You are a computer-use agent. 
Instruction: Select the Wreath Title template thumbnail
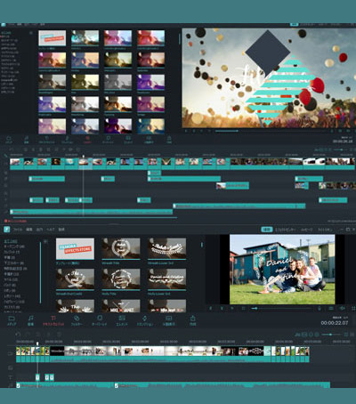121,248
